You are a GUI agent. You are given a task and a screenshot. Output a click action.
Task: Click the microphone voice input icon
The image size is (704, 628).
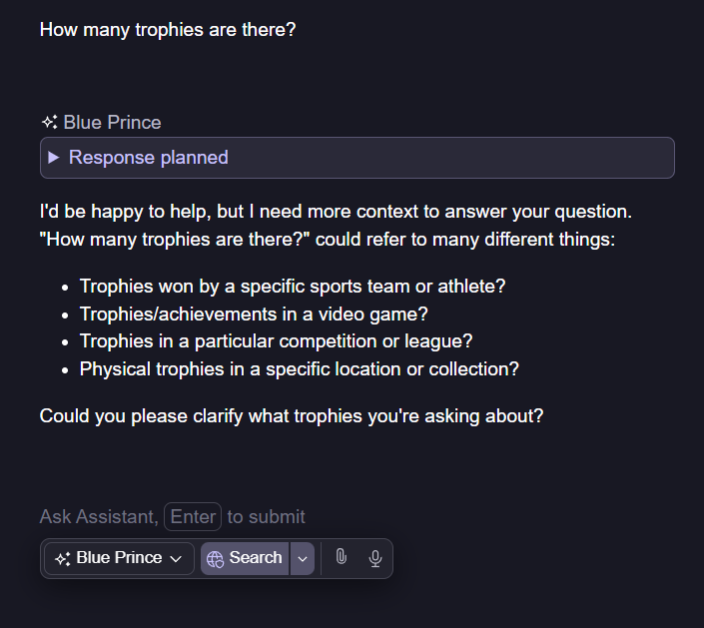[x=375, y=558]
